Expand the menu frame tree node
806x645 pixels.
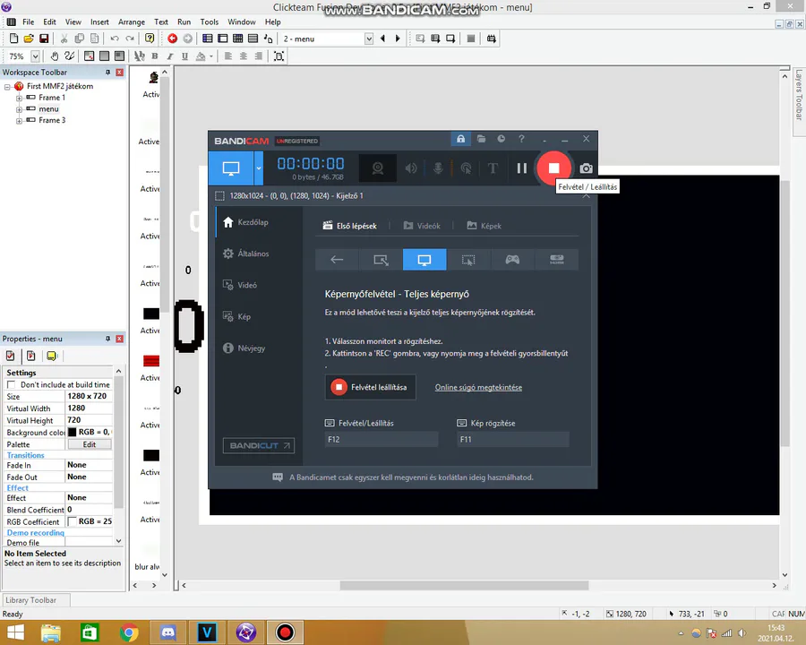click(19, 109)
